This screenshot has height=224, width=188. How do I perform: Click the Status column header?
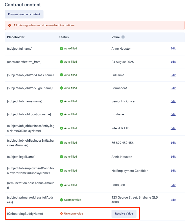click(x=64, y=37)
